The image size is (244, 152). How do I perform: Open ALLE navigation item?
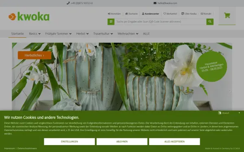click(146, 34)
